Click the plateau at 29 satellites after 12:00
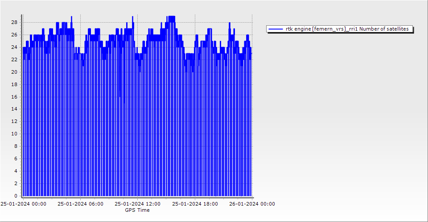 pyautogui.click(x=171, y=17)
